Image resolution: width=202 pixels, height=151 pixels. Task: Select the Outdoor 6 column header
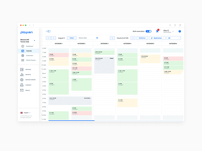click(173, 44)
